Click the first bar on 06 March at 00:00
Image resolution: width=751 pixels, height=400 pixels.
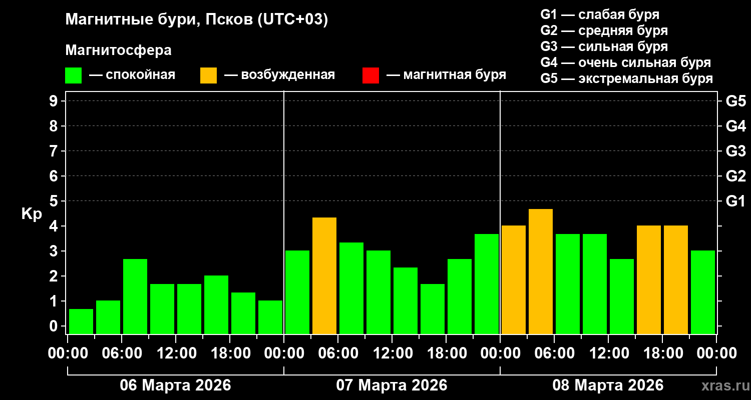(x=81, y=321)
